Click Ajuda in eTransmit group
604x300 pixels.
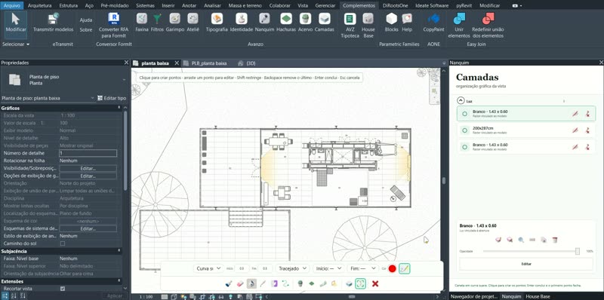tap(86, 20)
